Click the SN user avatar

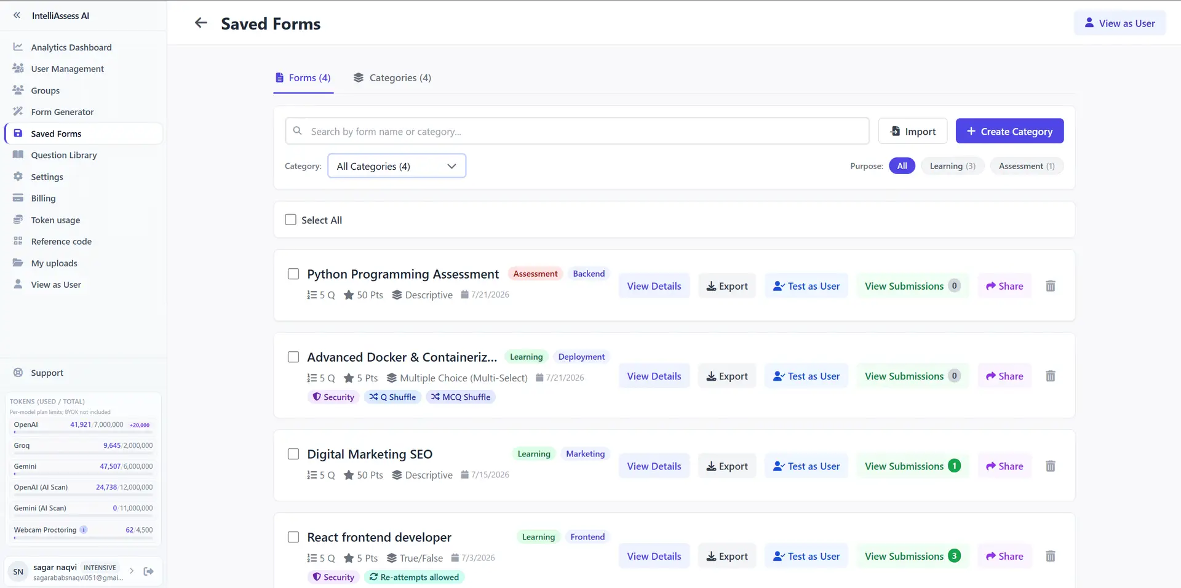point(18,572)
